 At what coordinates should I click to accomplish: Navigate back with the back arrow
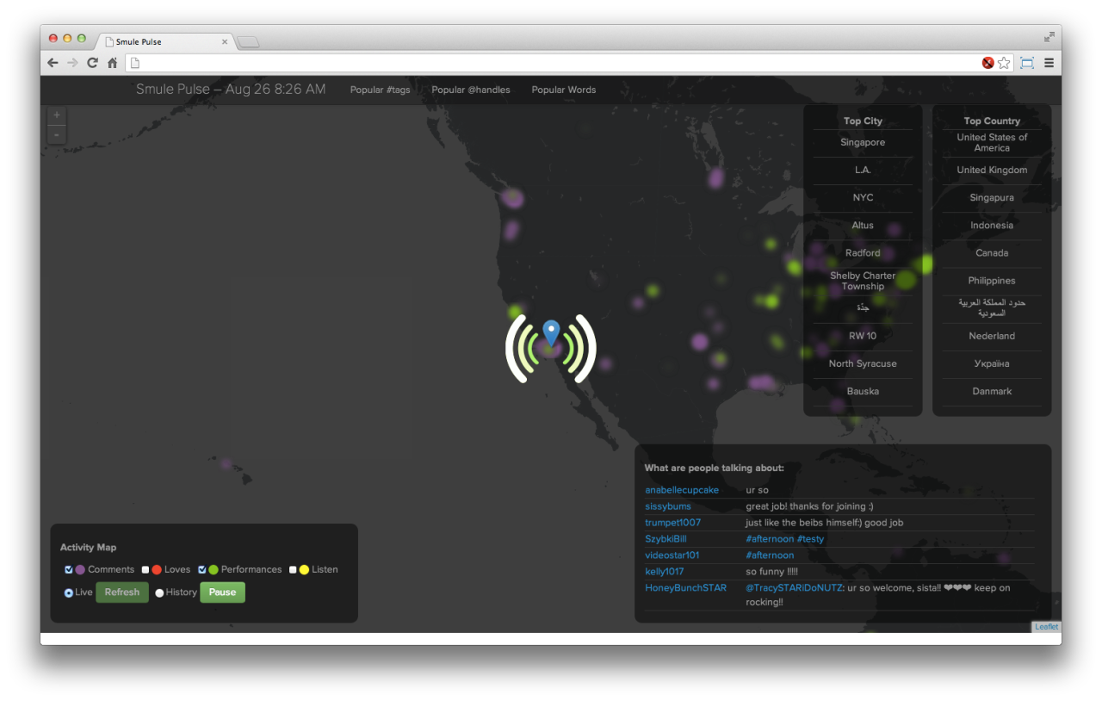(x=53, y=63)
